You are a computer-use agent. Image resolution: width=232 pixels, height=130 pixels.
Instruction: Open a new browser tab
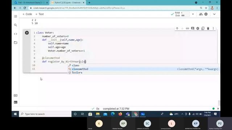90,3
